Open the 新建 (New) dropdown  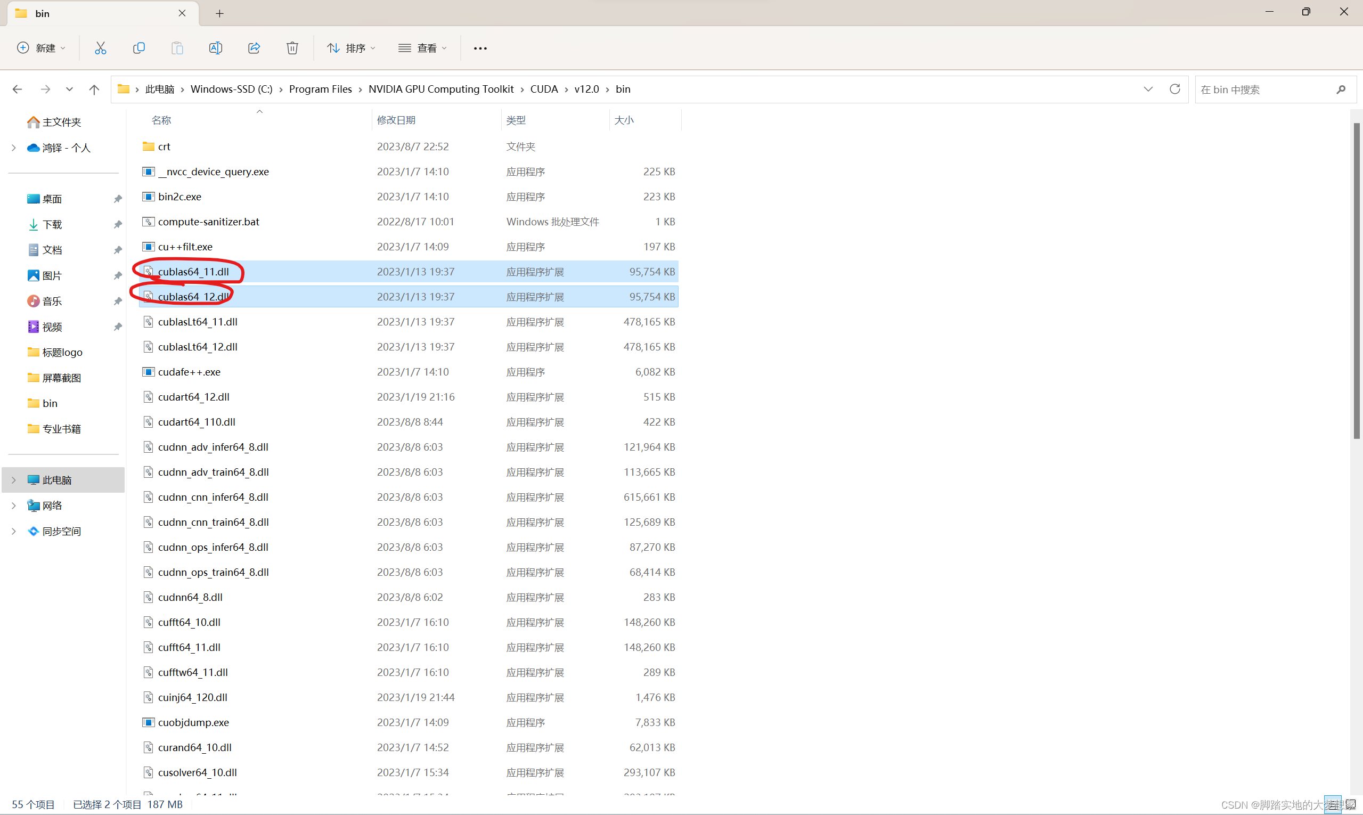click(41, 48)
